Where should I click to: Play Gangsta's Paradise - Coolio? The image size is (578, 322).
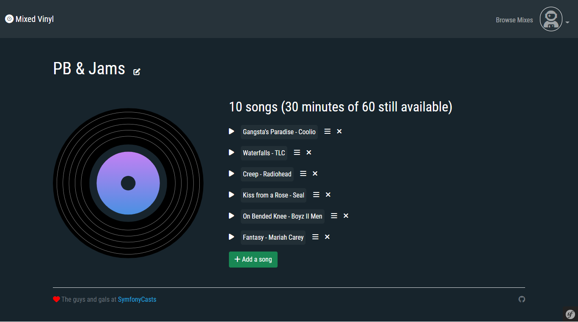231,131
